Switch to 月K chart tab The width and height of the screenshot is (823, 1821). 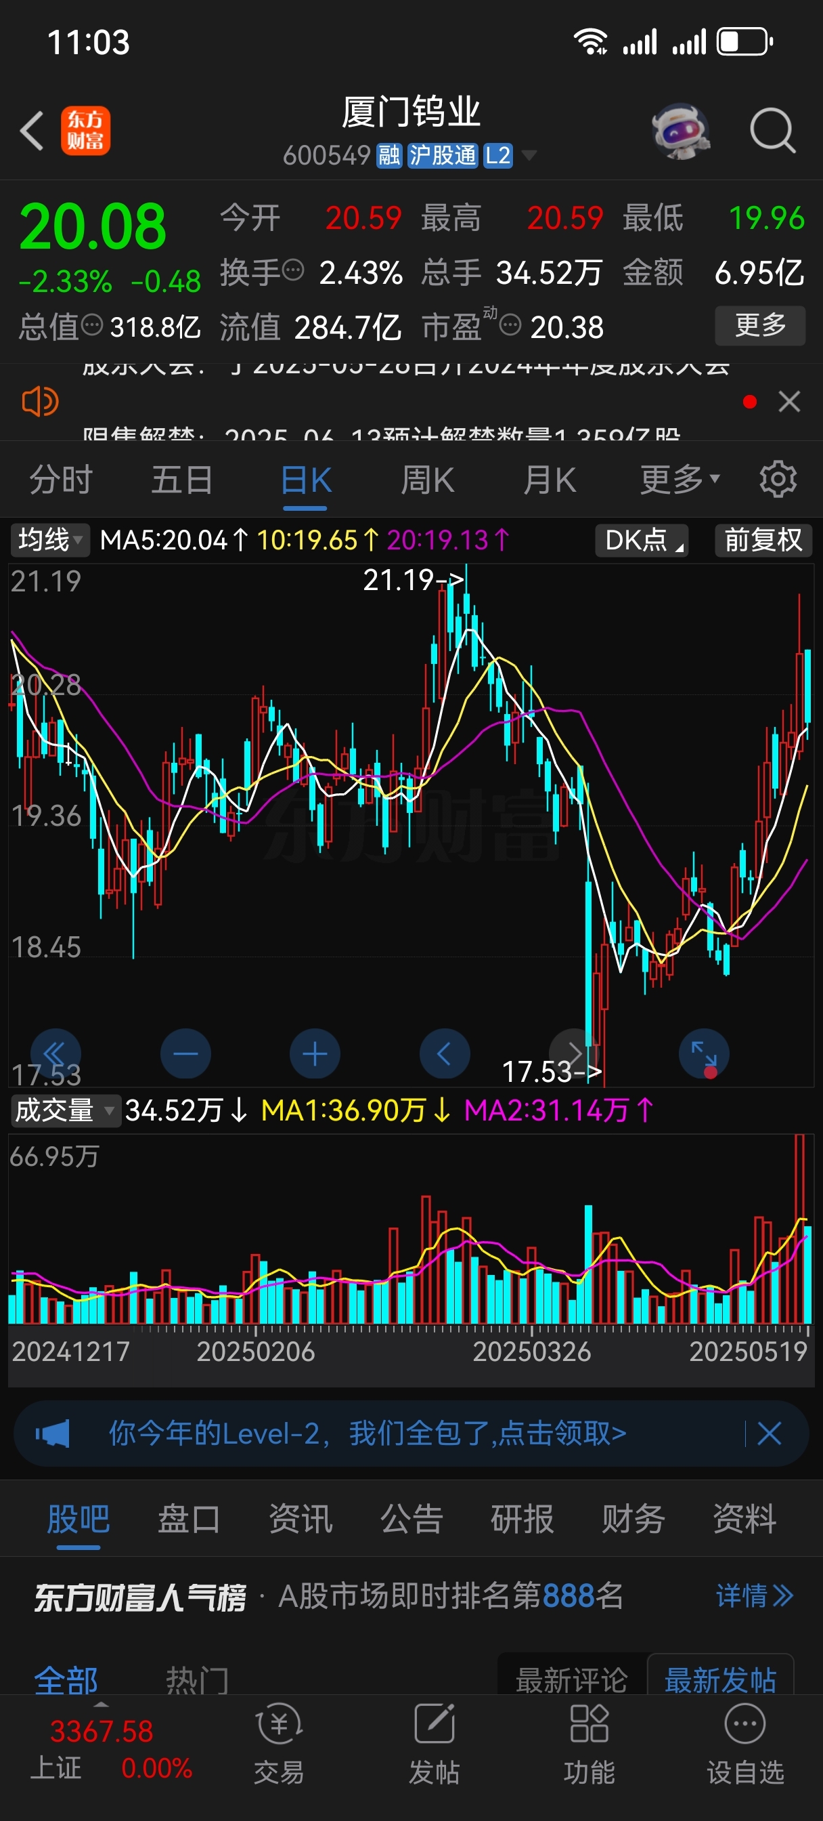point(550,480)
